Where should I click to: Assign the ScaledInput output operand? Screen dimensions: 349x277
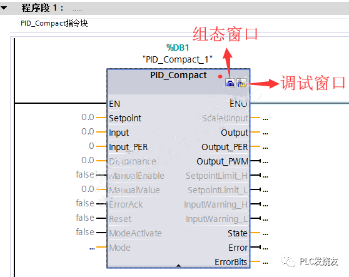point(265,119)
